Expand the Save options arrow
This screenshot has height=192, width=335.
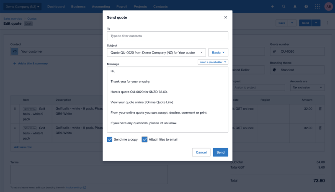tap(292, 23)
